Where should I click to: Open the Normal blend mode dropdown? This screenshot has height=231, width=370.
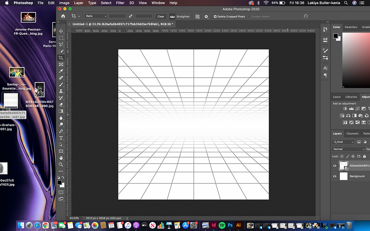(348, 149)
